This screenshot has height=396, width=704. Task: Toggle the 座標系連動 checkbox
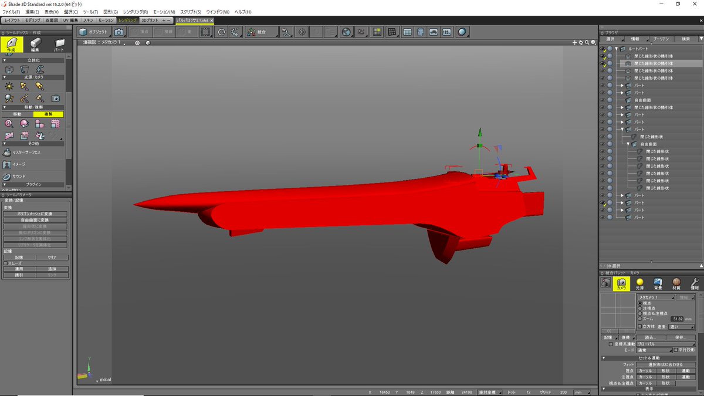(x=611, y=344)
